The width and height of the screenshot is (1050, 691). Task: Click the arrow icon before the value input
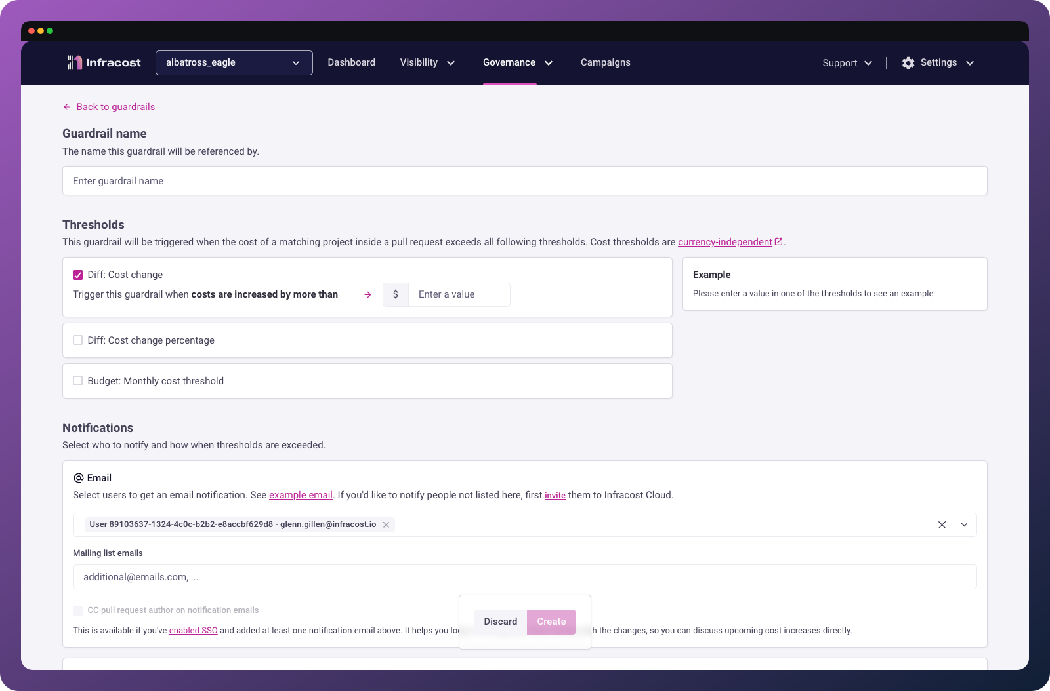click(367, 294)
